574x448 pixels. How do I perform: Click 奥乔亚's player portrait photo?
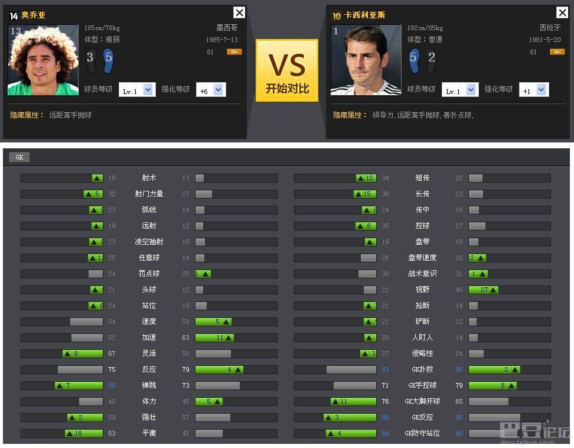click(43, 60)
